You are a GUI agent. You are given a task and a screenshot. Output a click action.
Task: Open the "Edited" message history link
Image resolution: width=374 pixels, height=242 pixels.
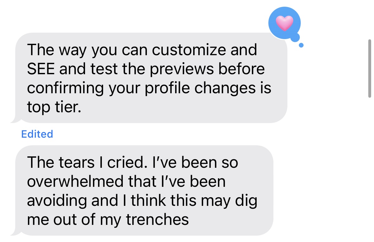(x=37, y=134)
